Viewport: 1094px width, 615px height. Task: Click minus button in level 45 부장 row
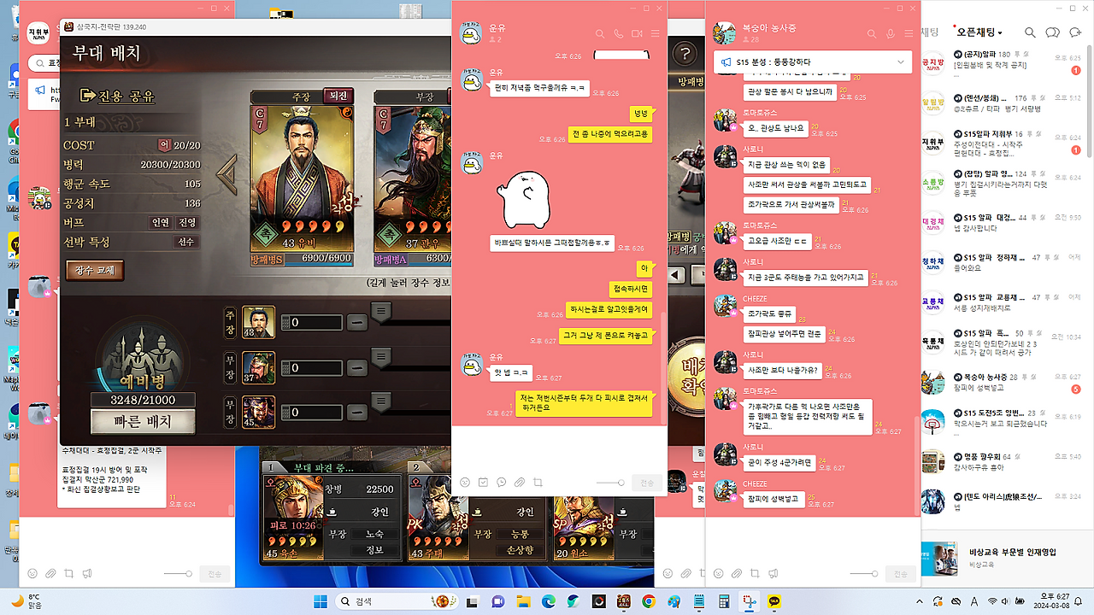point(357,412)
